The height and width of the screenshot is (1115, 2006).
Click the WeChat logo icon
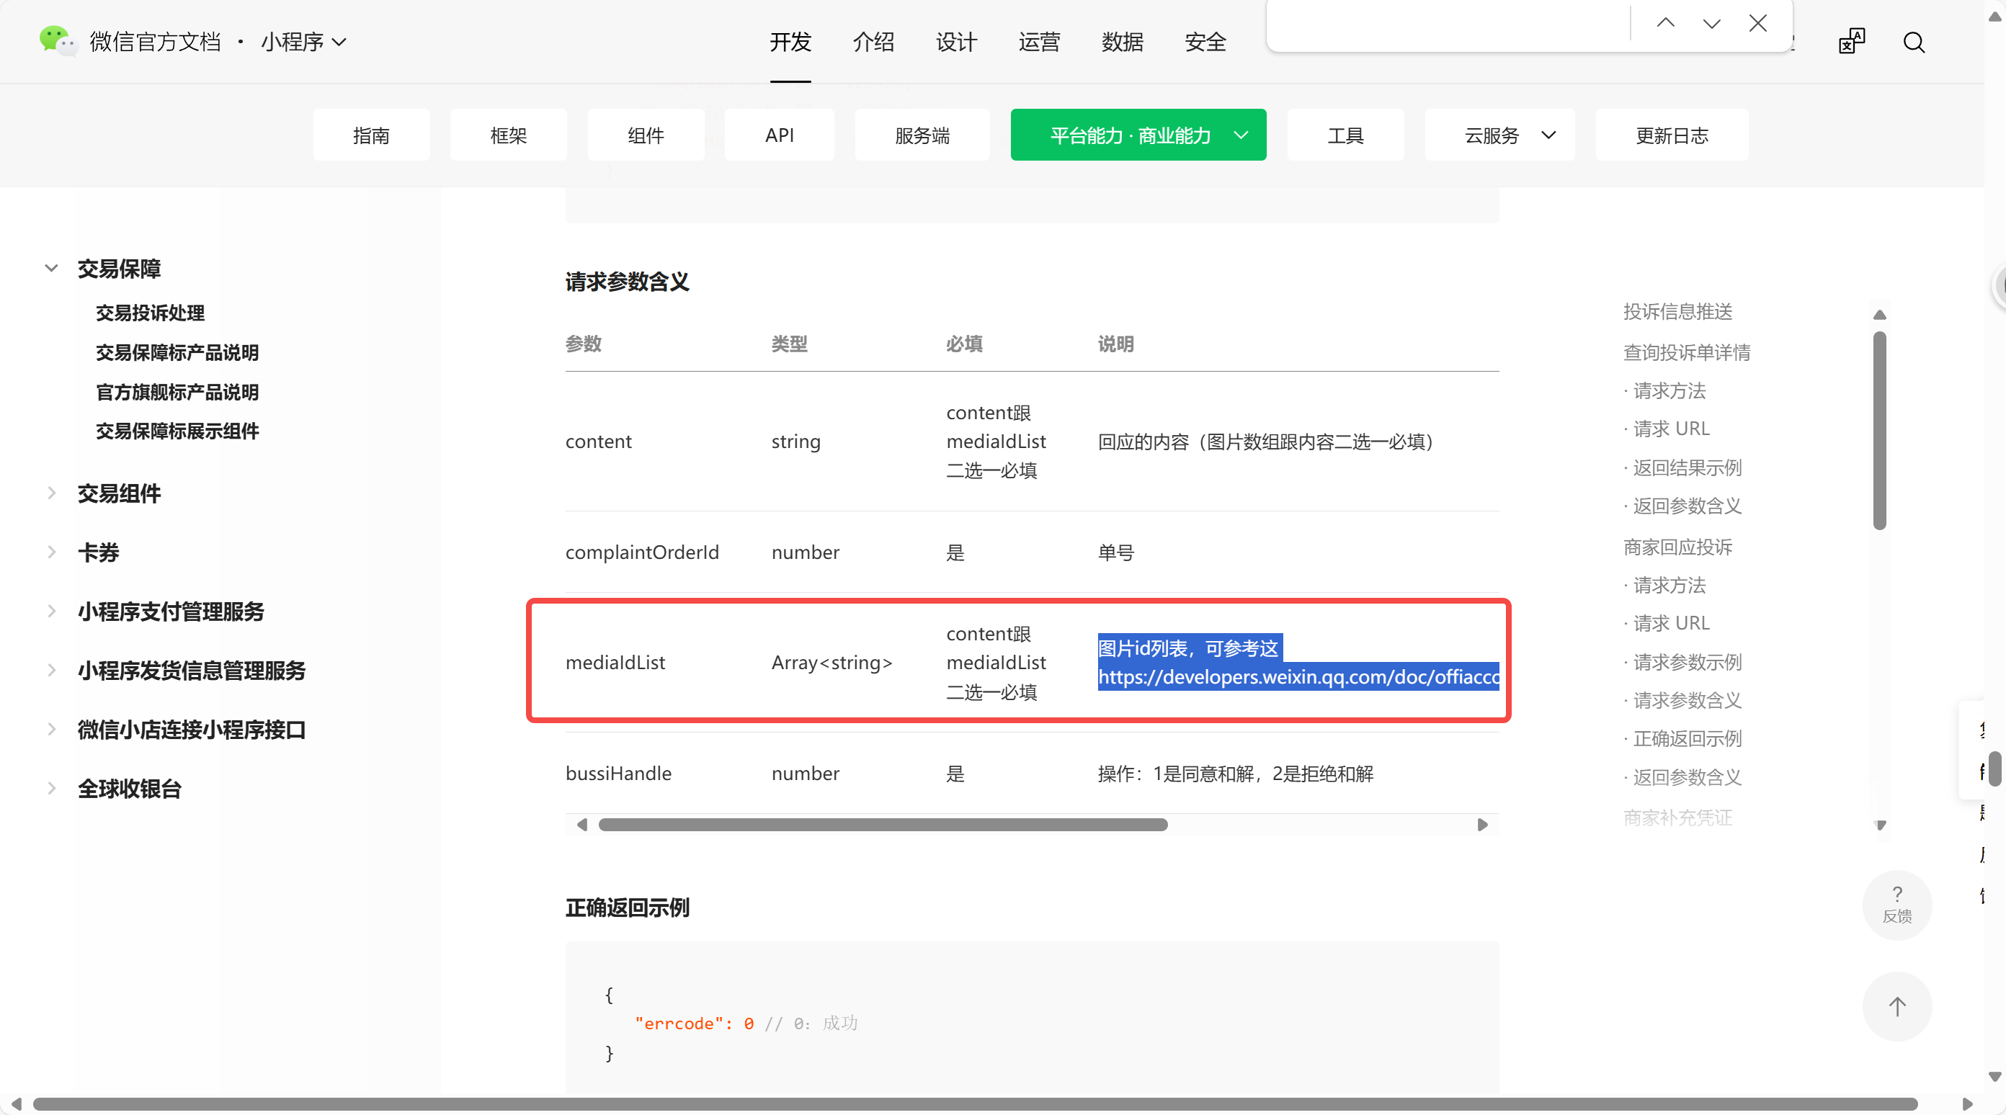57,40
